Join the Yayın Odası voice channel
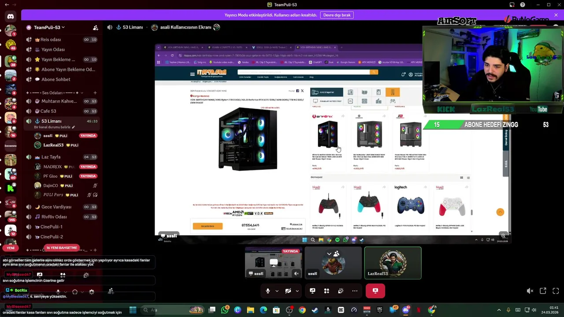 click(x=62, y=50)
